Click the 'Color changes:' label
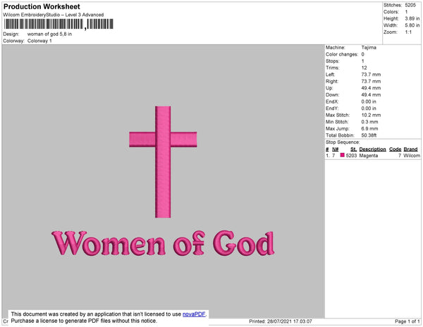 (x=342, y=54)
